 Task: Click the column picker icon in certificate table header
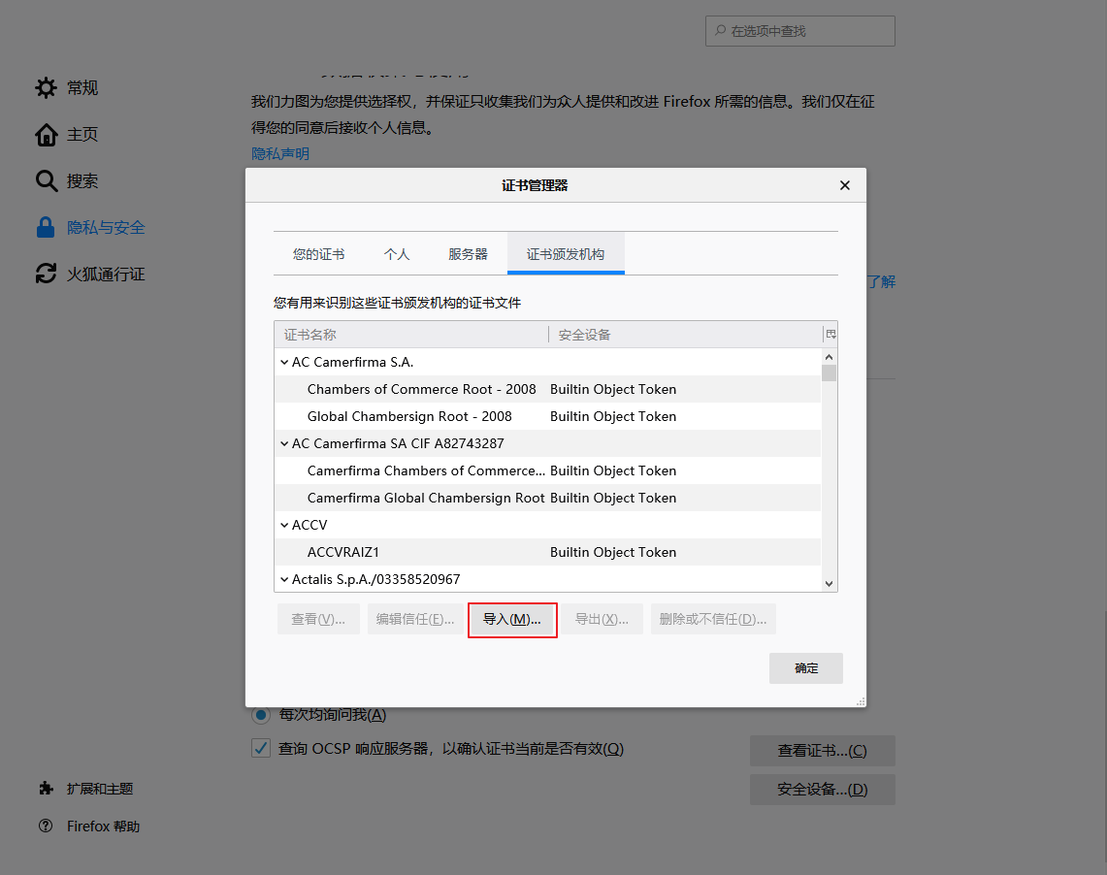click(830, 335)
